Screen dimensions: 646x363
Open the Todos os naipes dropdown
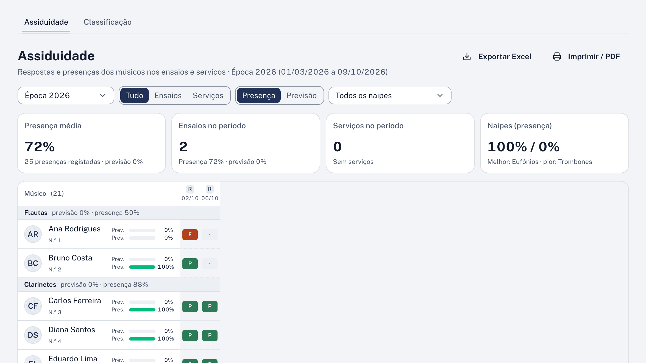click(390, 95)
